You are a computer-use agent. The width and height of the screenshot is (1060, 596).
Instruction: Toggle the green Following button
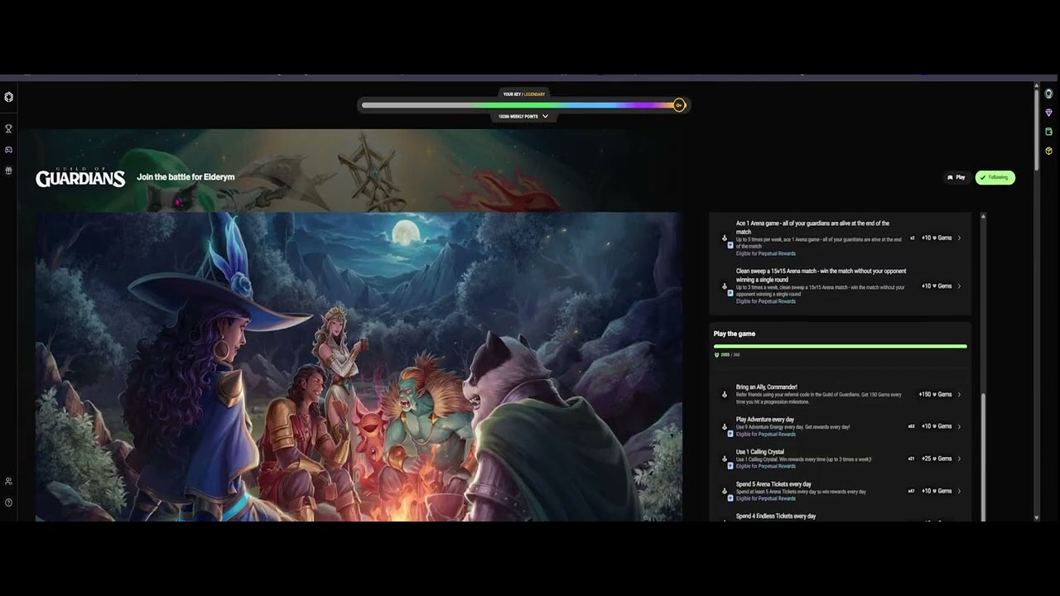[995, 177]
